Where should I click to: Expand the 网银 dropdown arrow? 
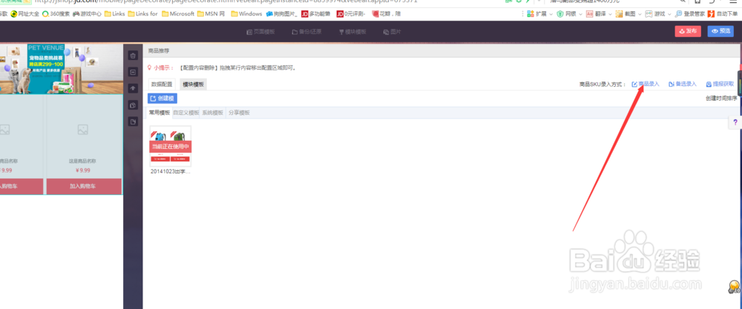pyautogui.click(x=580, y=14)
